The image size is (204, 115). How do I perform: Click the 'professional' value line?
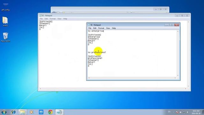click(95, 58)
